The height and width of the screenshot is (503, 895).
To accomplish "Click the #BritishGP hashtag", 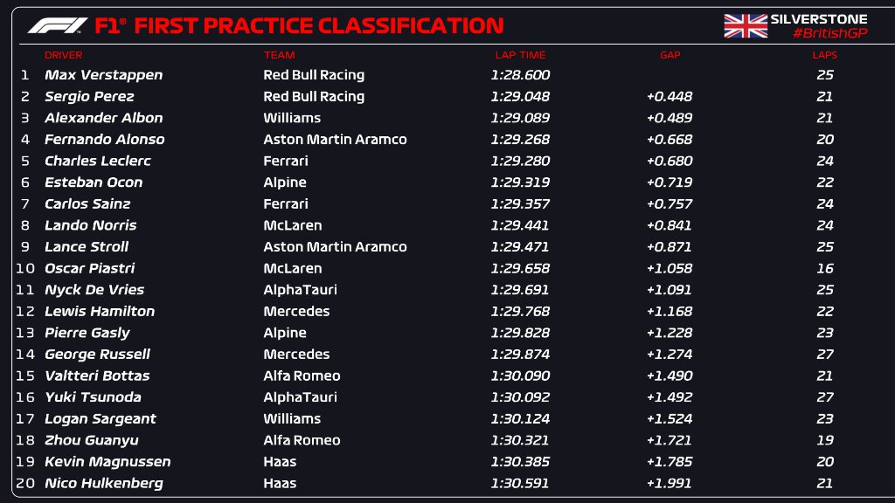I will 829,33.
